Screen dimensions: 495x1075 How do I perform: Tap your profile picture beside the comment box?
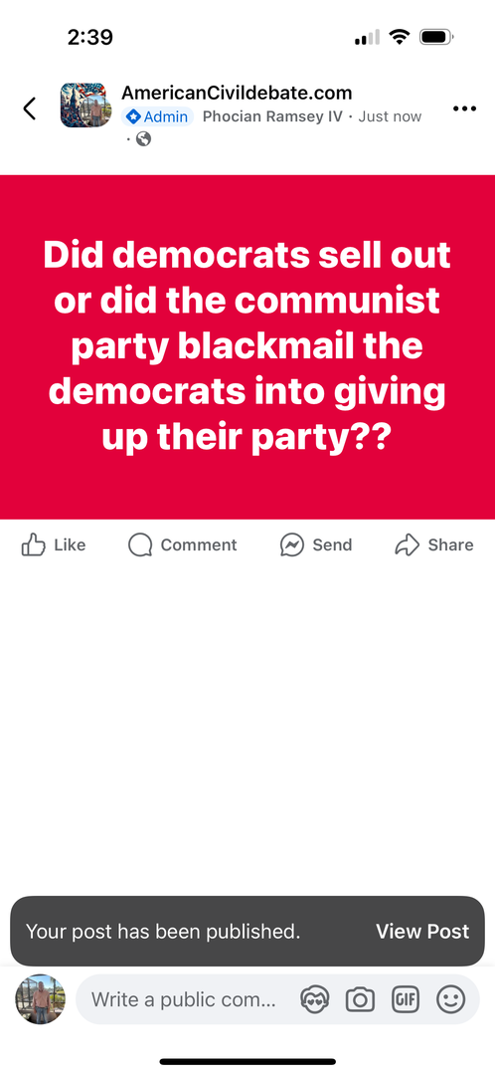click(x=41, y=999)
